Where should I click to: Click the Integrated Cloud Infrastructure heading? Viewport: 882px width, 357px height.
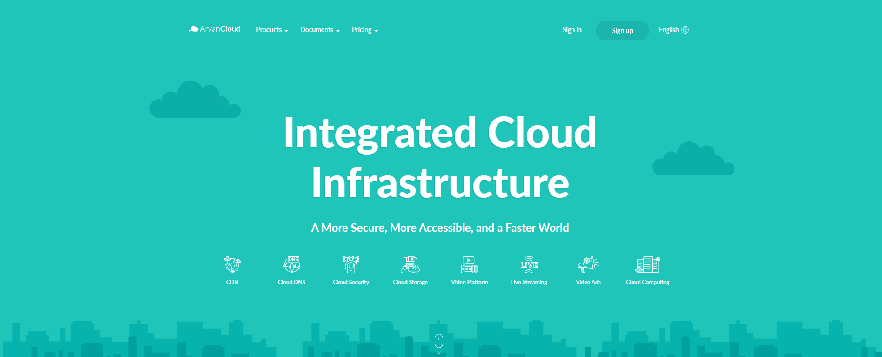click(x=440, y=157)
